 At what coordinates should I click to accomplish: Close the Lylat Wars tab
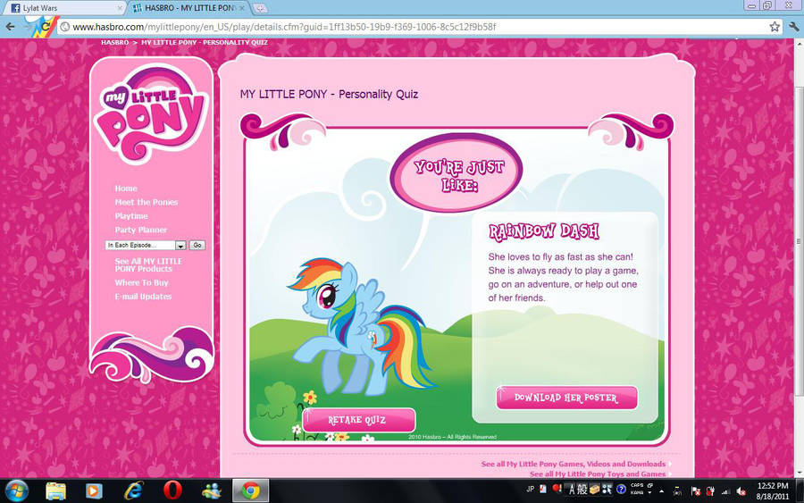click(x=120, y=8)
